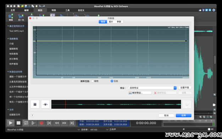Screen dimensions: 222x139
Task: Click the 设置平面 button
Action: coord(185,87)
